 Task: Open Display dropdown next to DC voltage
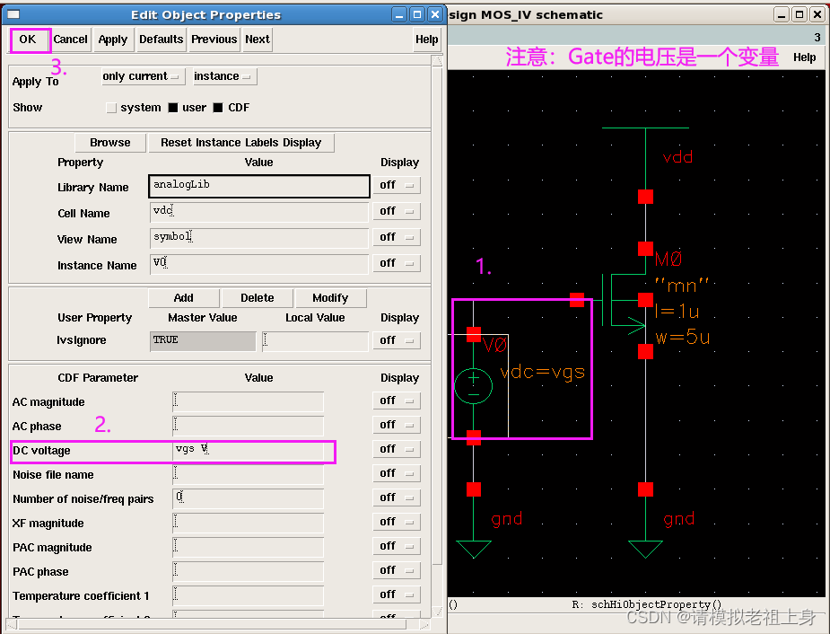coord(397,448)
